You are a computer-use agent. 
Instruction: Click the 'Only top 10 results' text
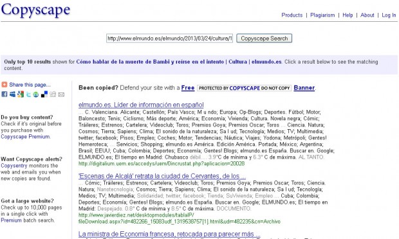pos(28,62)
